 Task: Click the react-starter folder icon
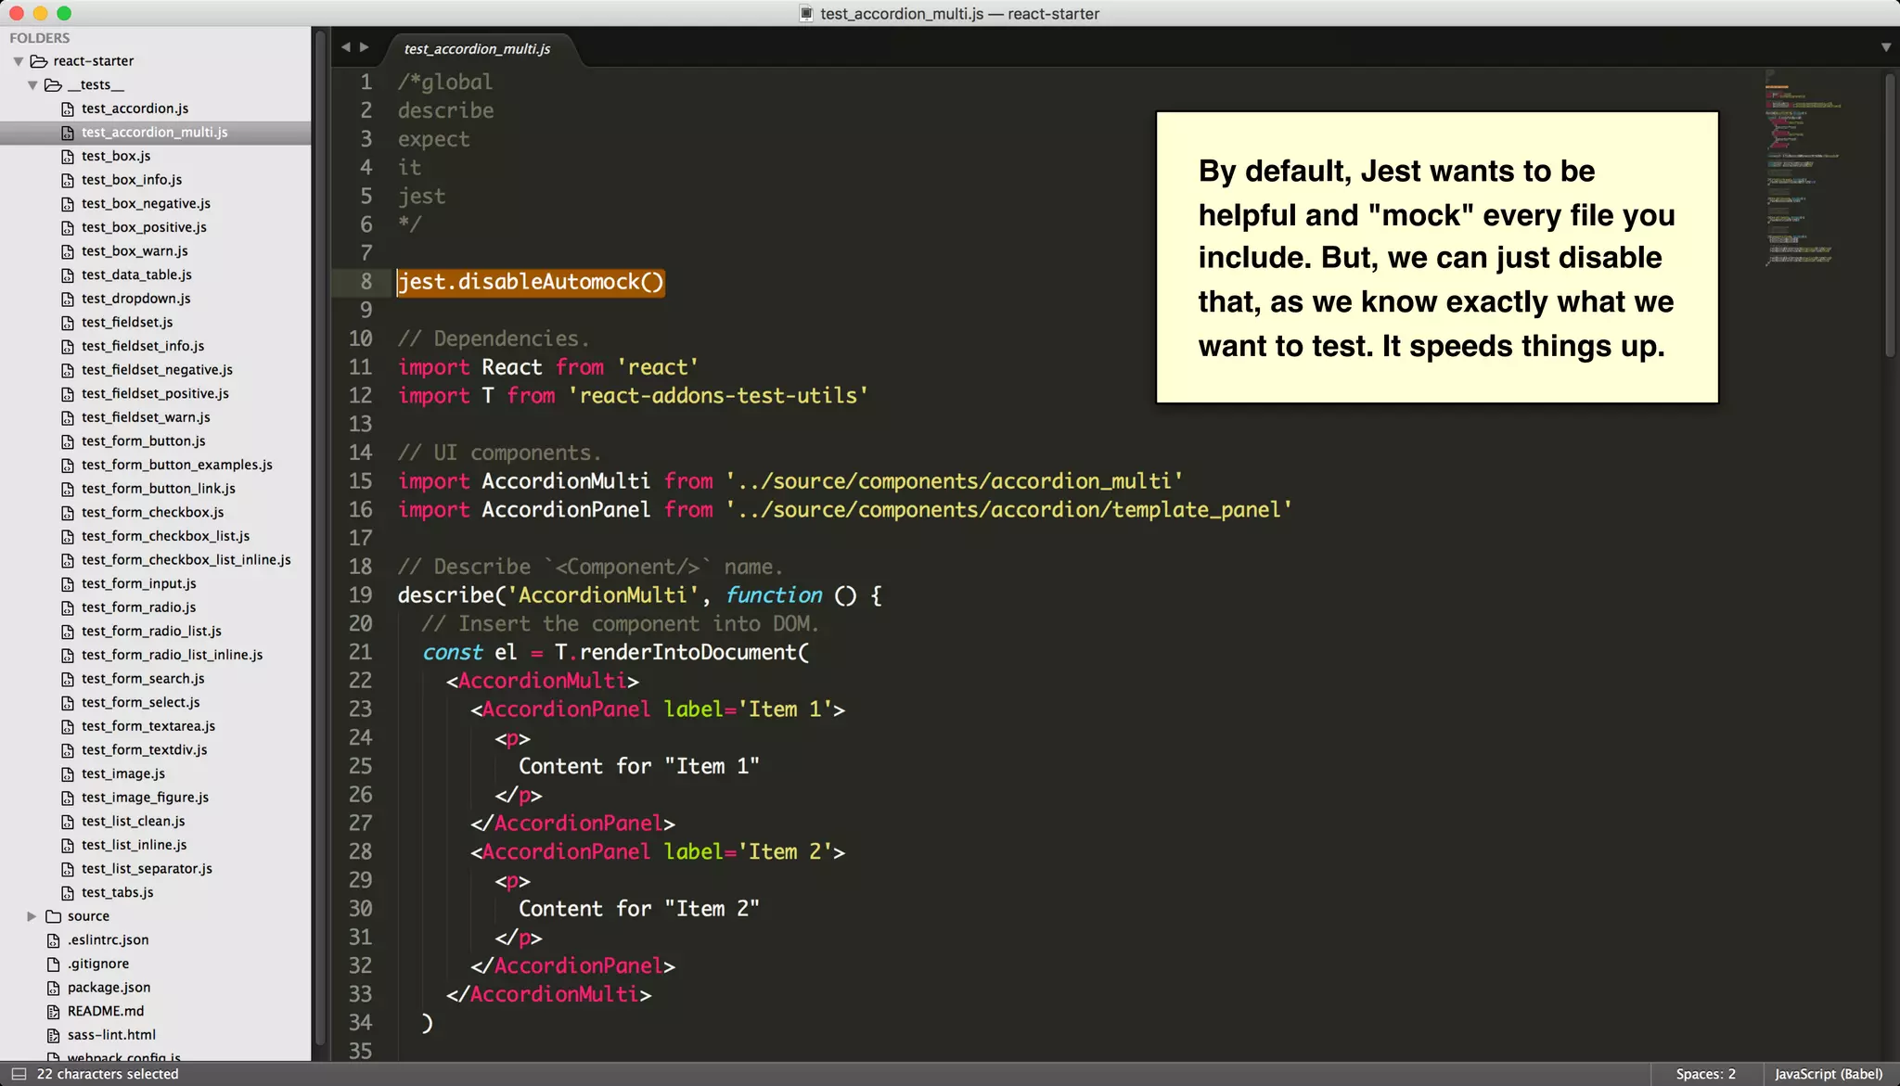pyautogui.click(x=39, y=61)
